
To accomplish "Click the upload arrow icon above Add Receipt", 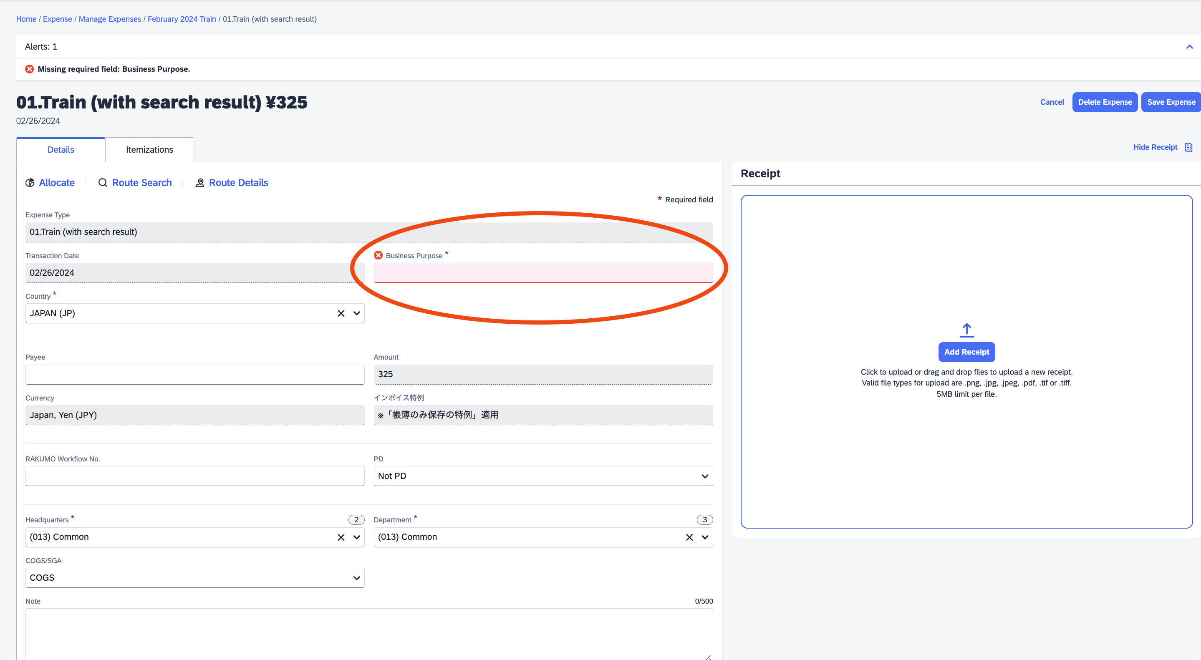I will [966, 330].
